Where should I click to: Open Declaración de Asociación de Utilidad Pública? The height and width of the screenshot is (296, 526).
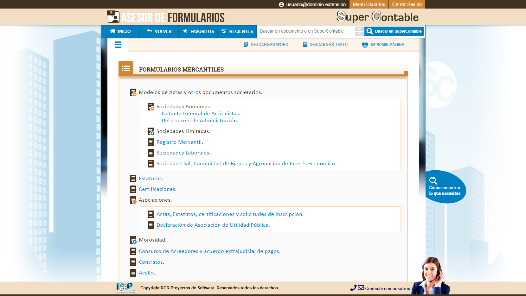[213, 225]
